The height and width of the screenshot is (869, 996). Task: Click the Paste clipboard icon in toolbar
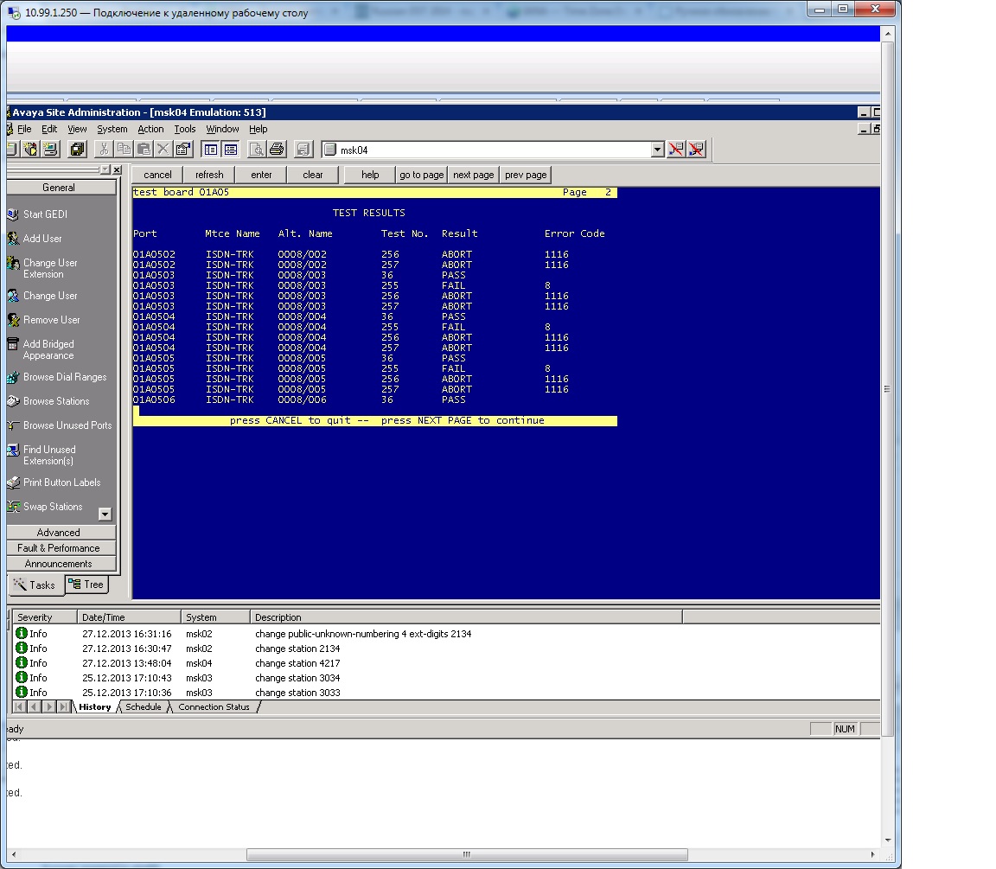click(144, 150)
